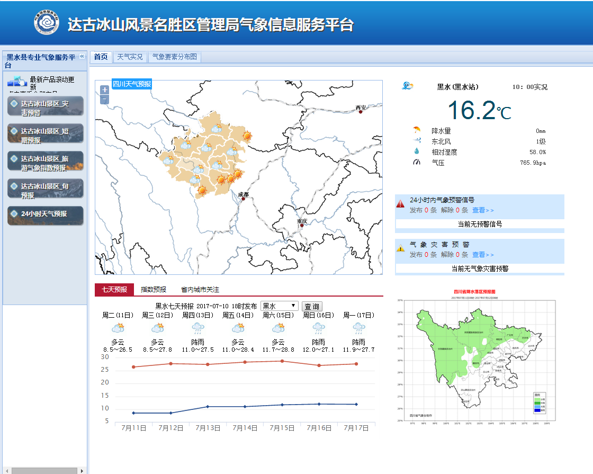
Task: Click the sidebar horizontal scrollbar right arrow
Action: pos(82,470)
